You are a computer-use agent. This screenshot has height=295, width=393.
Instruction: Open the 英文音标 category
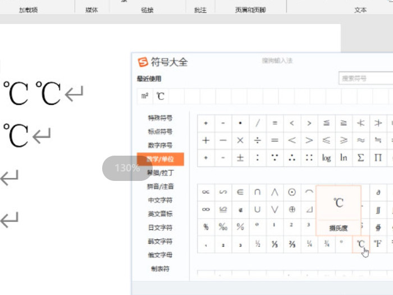click(160, 214)
